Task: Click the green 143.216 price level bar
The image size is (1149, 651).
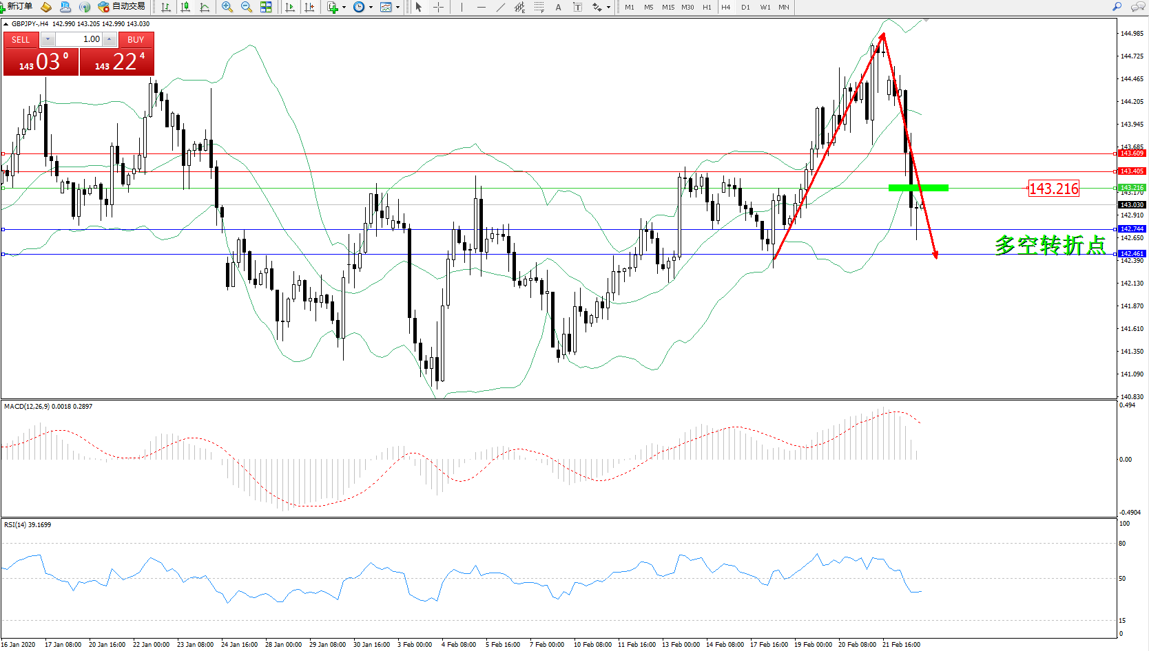Action: tap(918, 187)
